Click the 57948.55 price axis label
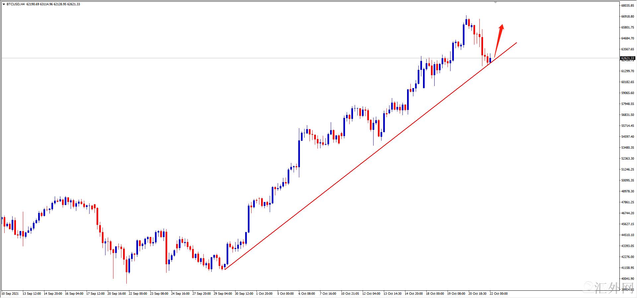The width and height of the screenshot is (637, 298). pos(627,104)
